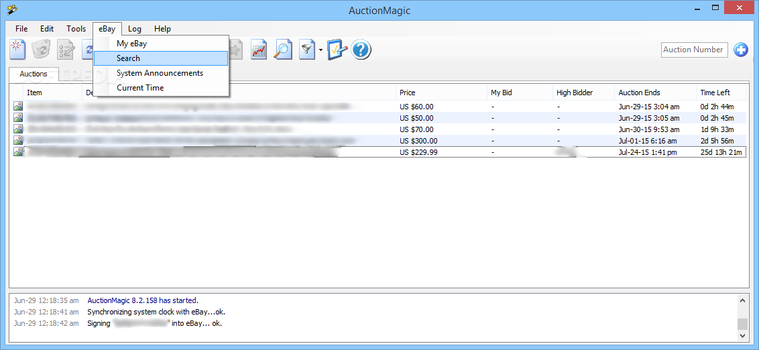Click the log panel scroll down arrow
Image resolution: width=759 pixels, height=350 pixels.
pyautogui.click(x=742, y=335)
